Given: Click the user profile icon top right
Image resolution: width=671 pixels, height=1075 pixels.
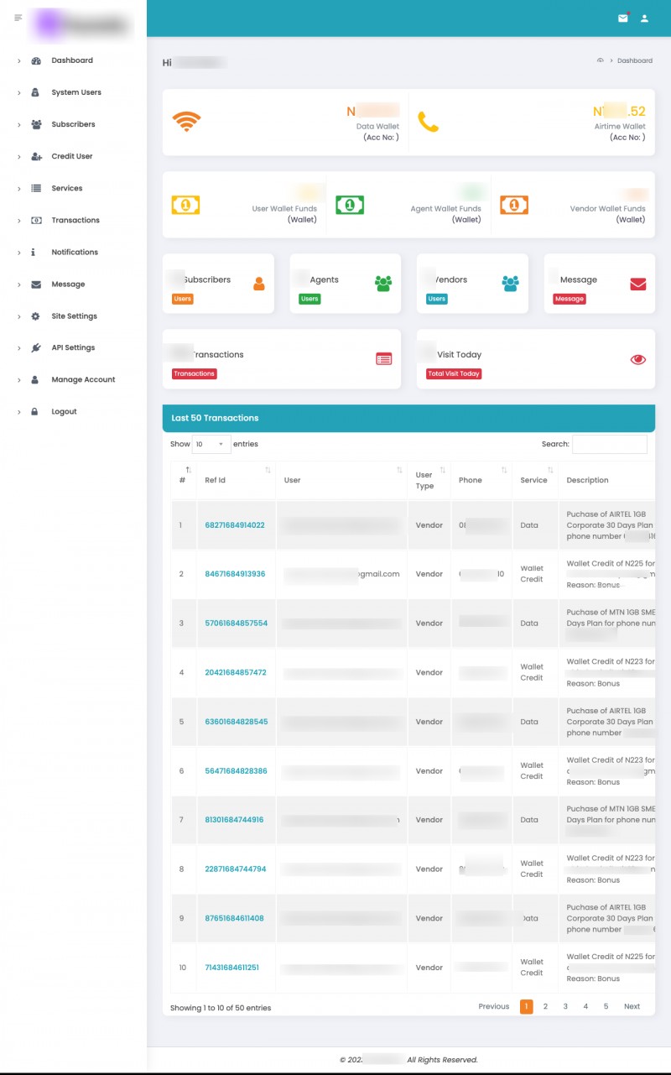Looking at the screenshot, I should 644,18.
